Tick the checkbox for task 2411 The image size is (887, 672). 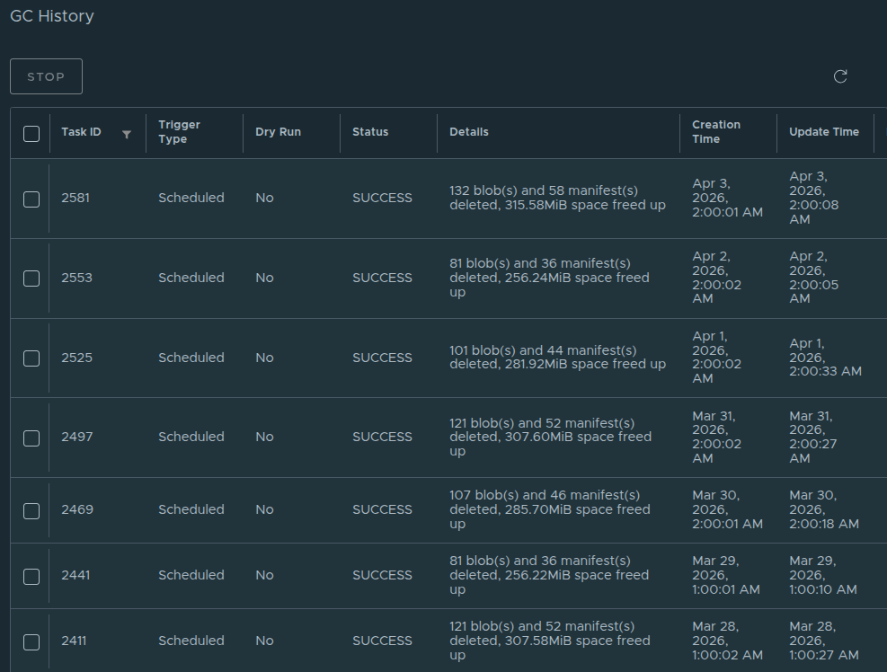[x=31, y=641]
